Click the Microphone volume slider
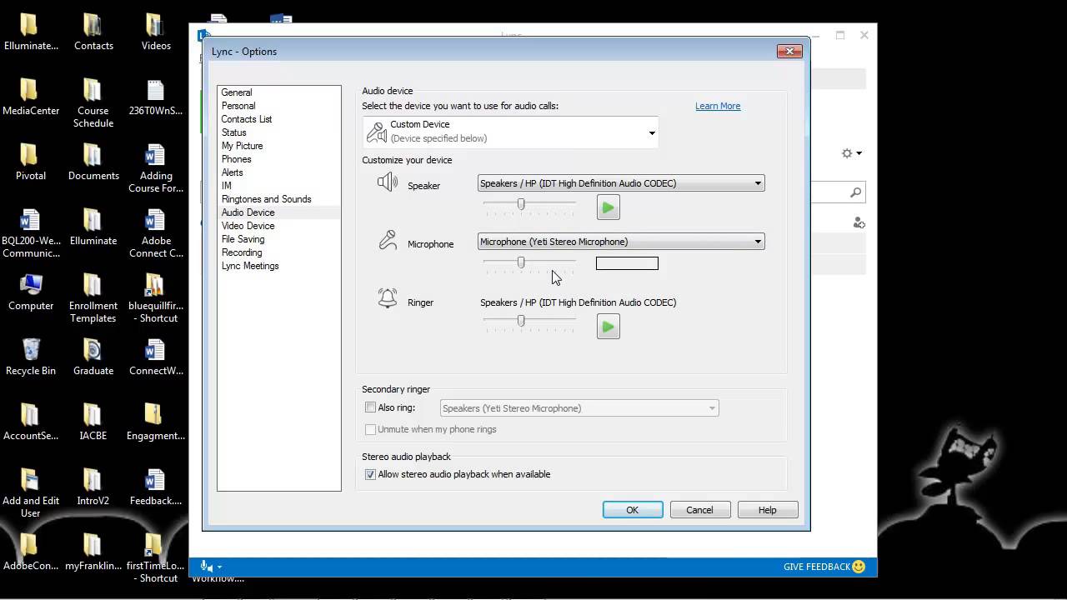Screen dimensions: 1067x600 (529, 263)
